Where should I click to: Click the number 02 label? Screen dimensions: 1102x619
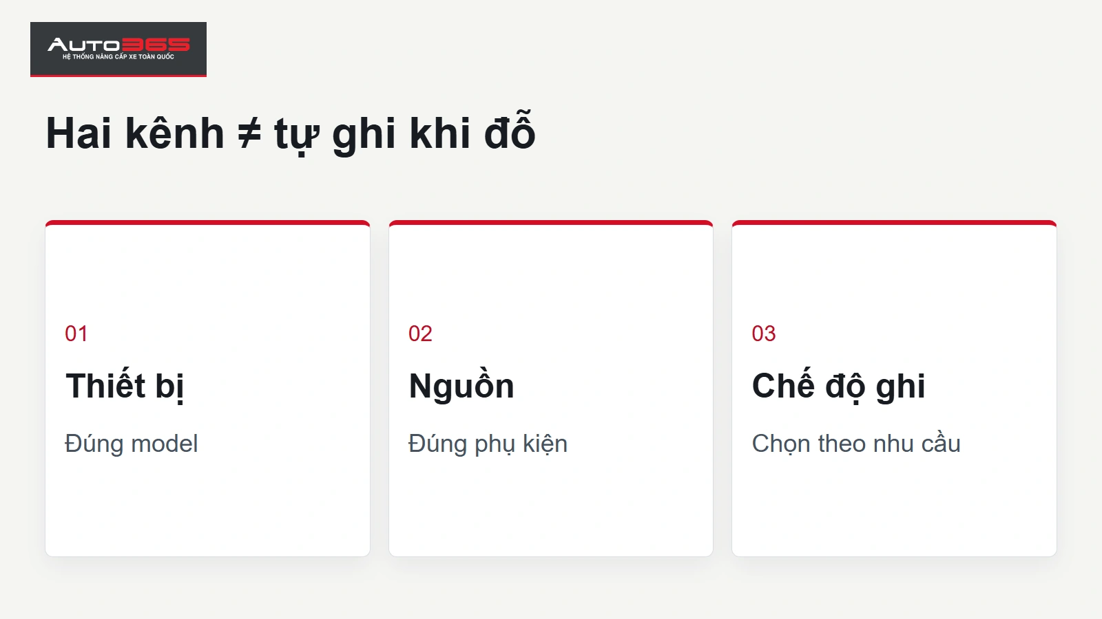(x=420, y=334)
